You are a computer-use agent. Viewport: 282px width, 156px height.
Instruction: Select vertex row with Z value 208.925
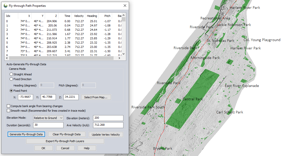63,43
